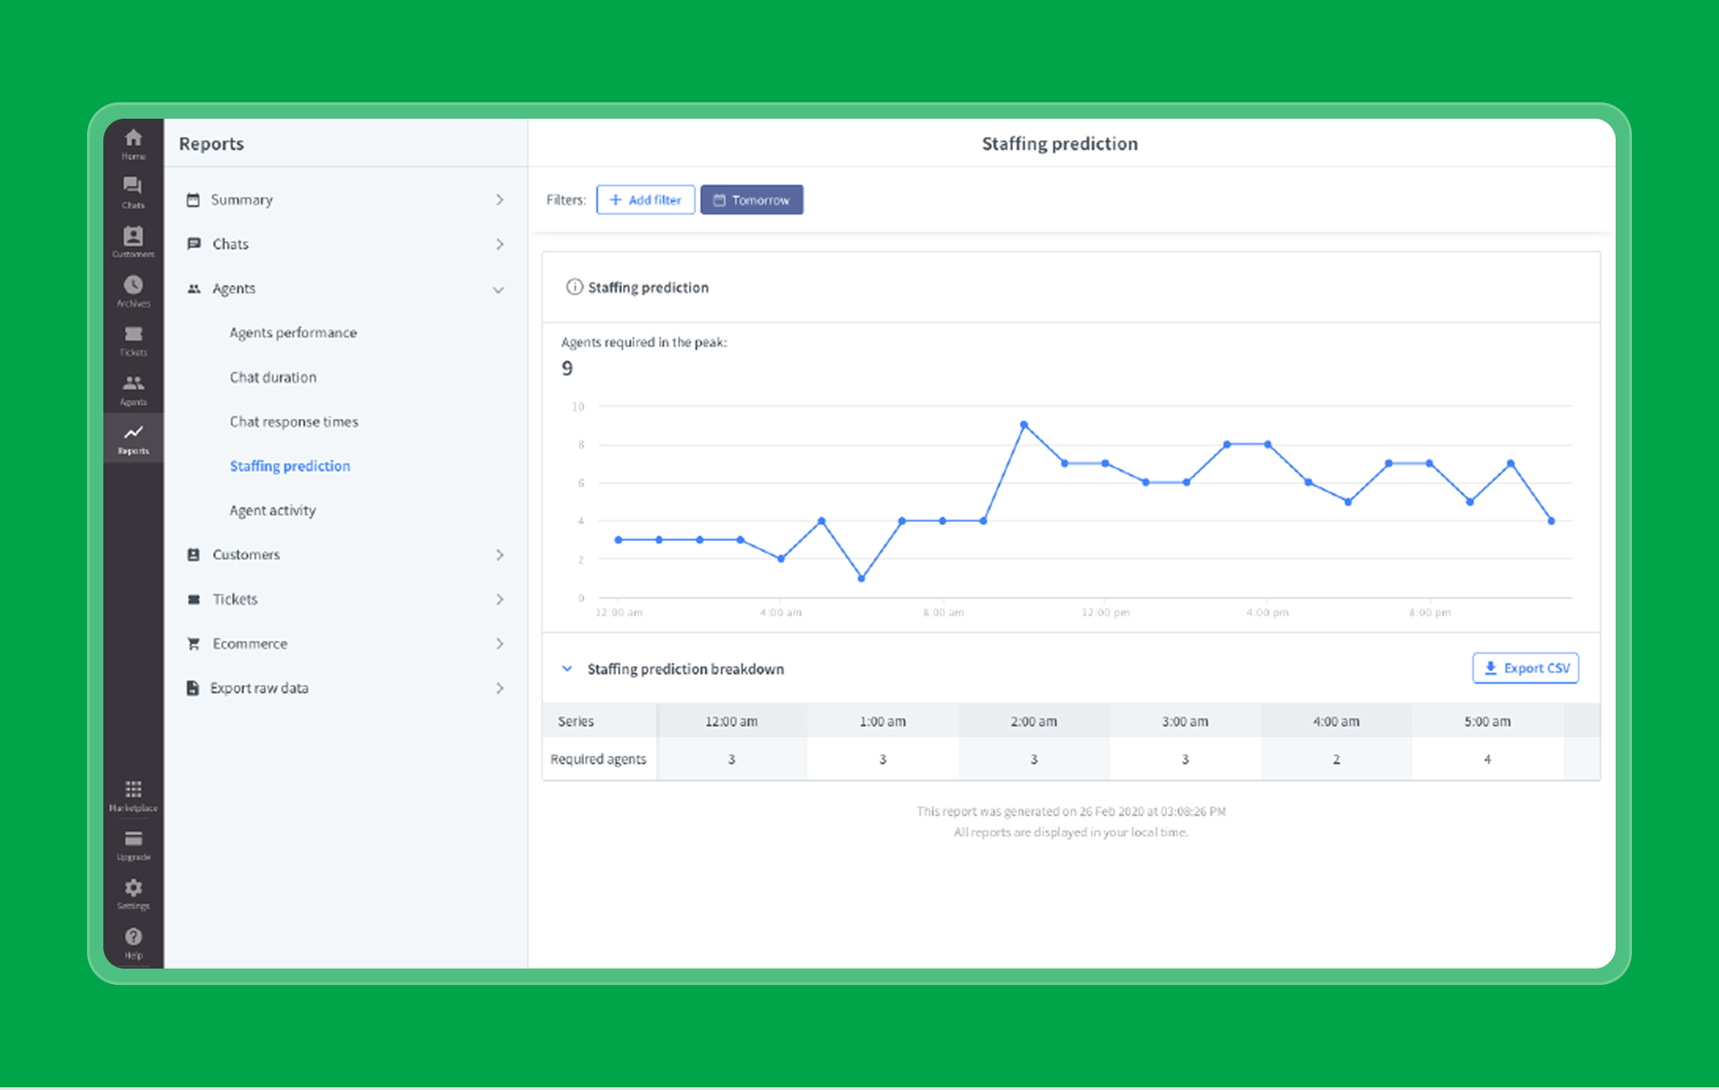Change the Tomorrow date filter
Screen dimensions: 1719x1090
click(x=752, y=199)
